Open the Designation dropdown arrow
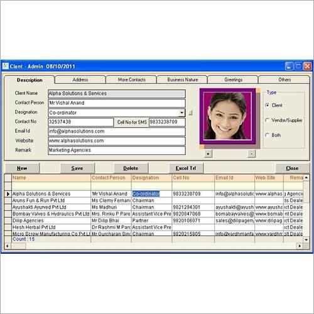This screenshot has width=314, height=314. pyautogui.click(x=181, y=112)
